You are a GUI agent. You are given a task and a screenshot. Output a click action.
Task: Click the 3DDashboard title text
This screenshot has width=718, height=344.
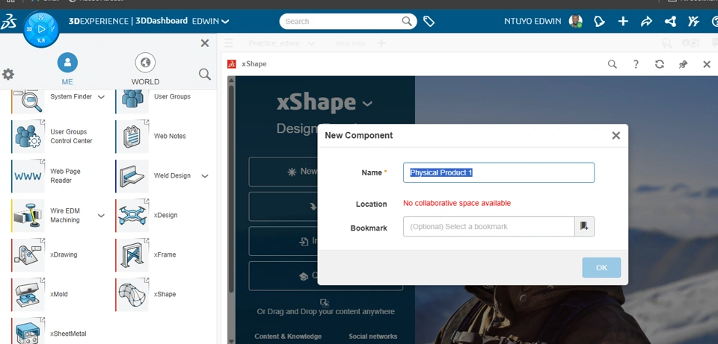click(x=162, y=21)
